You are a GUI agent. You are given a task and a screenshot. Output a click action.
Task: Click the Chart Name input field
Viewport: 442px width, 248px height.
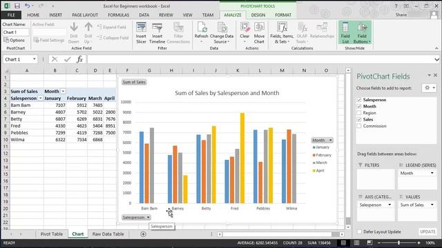click(x=15, y=32)
